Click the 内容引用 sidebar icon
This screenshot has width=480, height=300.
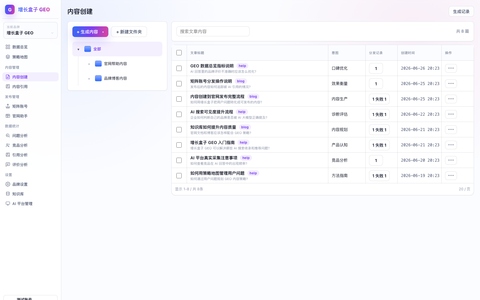[8, 87]
